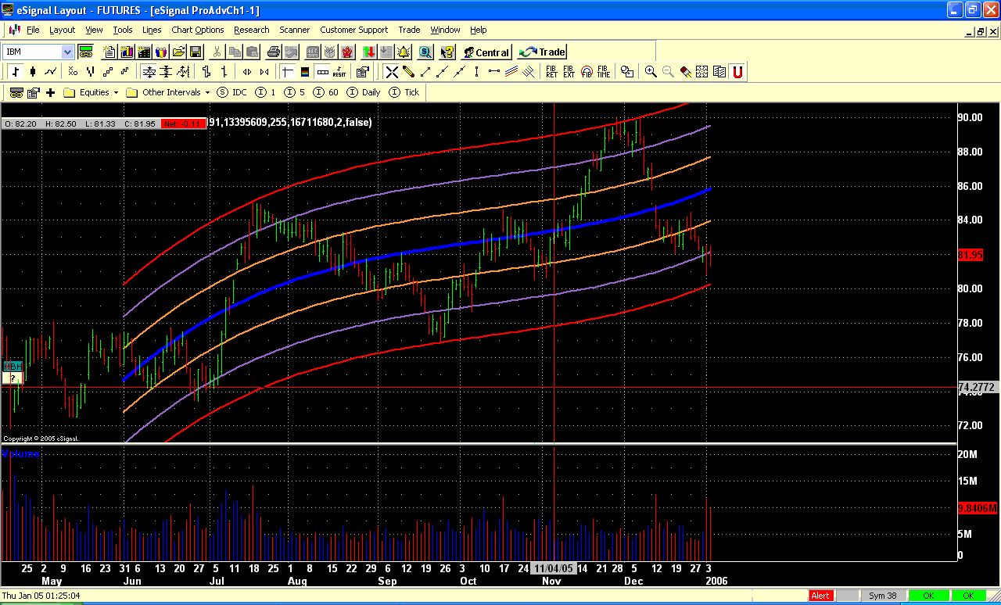The width and height of the screenshot is (1001, 605).
Task: Switch chart to candlestick type
Action: pos(33,72)
